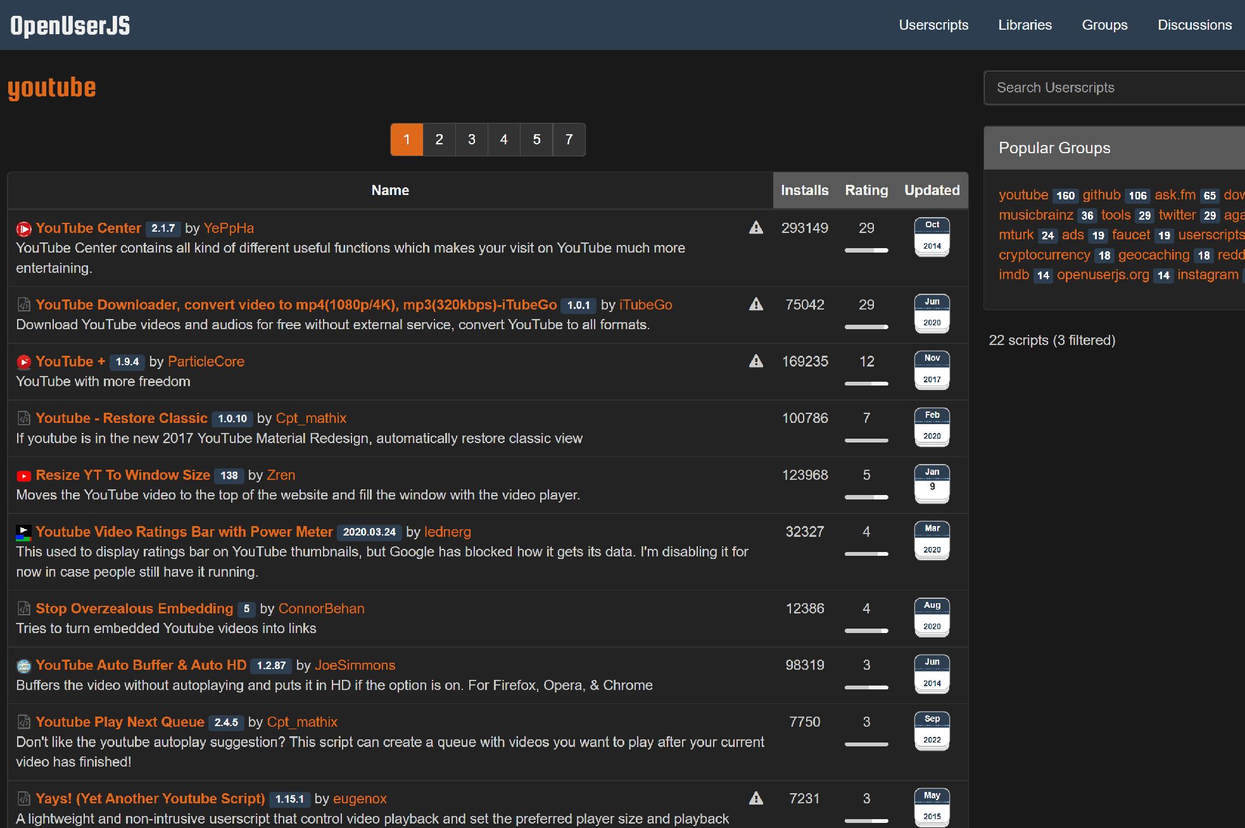Viewport: 1245px width, 828px height.
Task: Open the Discussions navigation item
Action: 1194,25
